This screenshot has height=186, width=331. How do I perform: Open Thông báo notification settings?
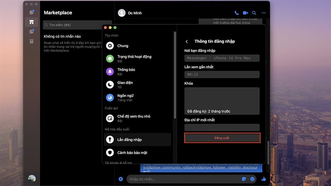tap(137, 72)
